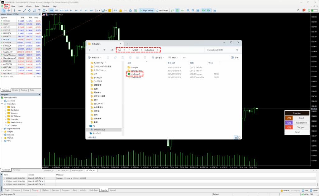Select the LineJoh indicator in Navigator
This screenshot has height=196, width=319.
coord(14,125)
